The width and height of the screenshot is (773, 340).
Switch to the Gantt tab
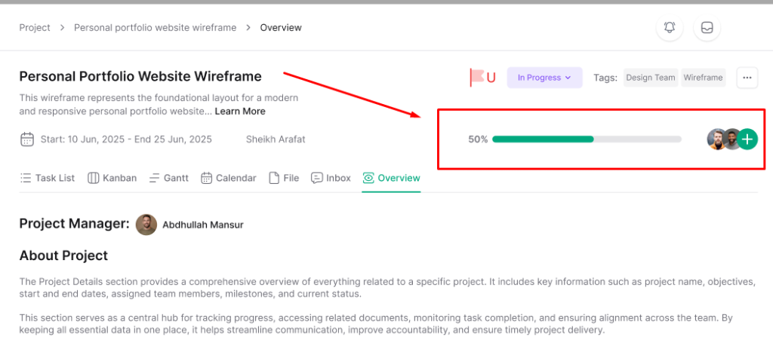coord(168,179)
